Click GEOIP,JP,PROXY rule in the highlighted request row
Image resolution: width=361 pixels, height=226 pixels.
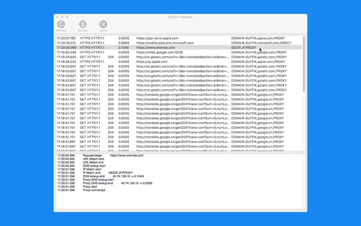[244, 47]
